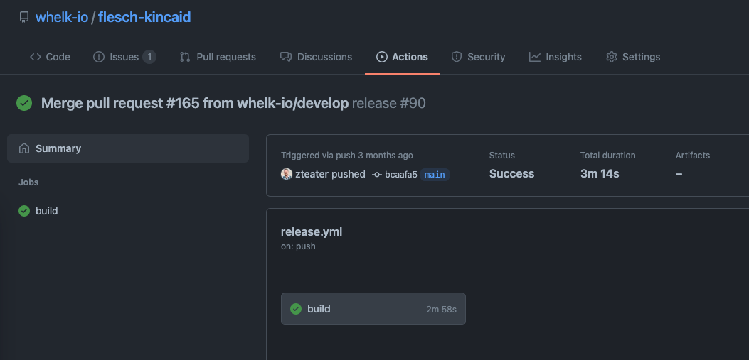Click the main branch label
Viewport: 749px width, 360px height.
pos(435,175)
